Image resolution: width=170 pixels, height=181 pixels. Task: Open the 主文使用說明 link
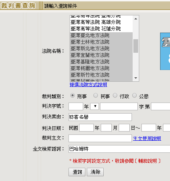[147, 138]
